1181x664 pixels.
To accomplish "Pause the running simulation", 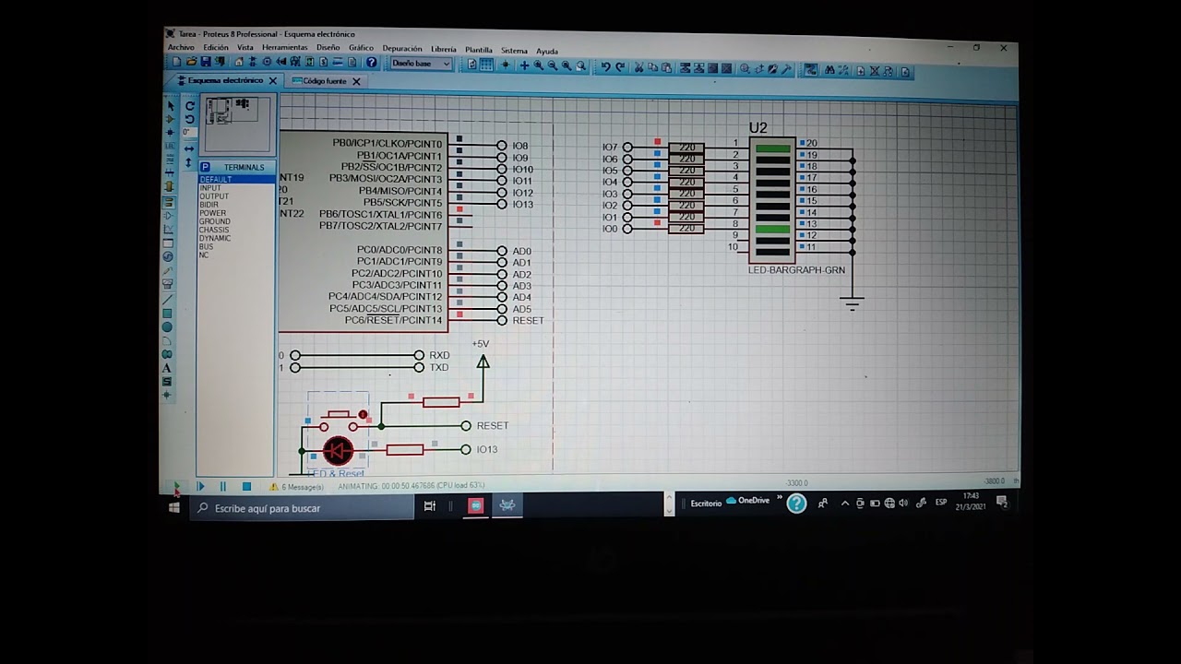I will click(x=222, y=486).
